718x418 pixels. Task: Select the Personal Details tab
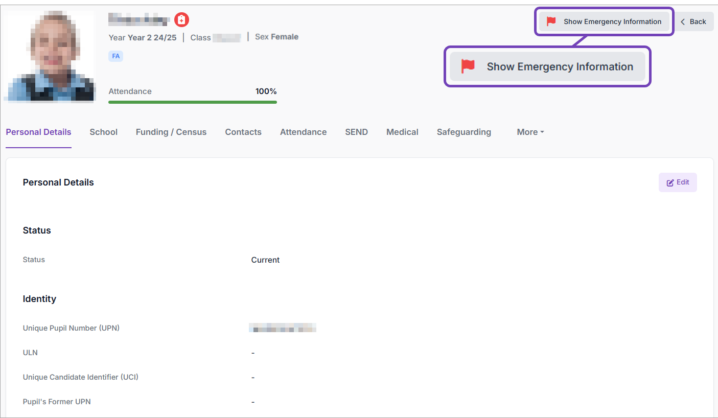(x=38, y=132)
